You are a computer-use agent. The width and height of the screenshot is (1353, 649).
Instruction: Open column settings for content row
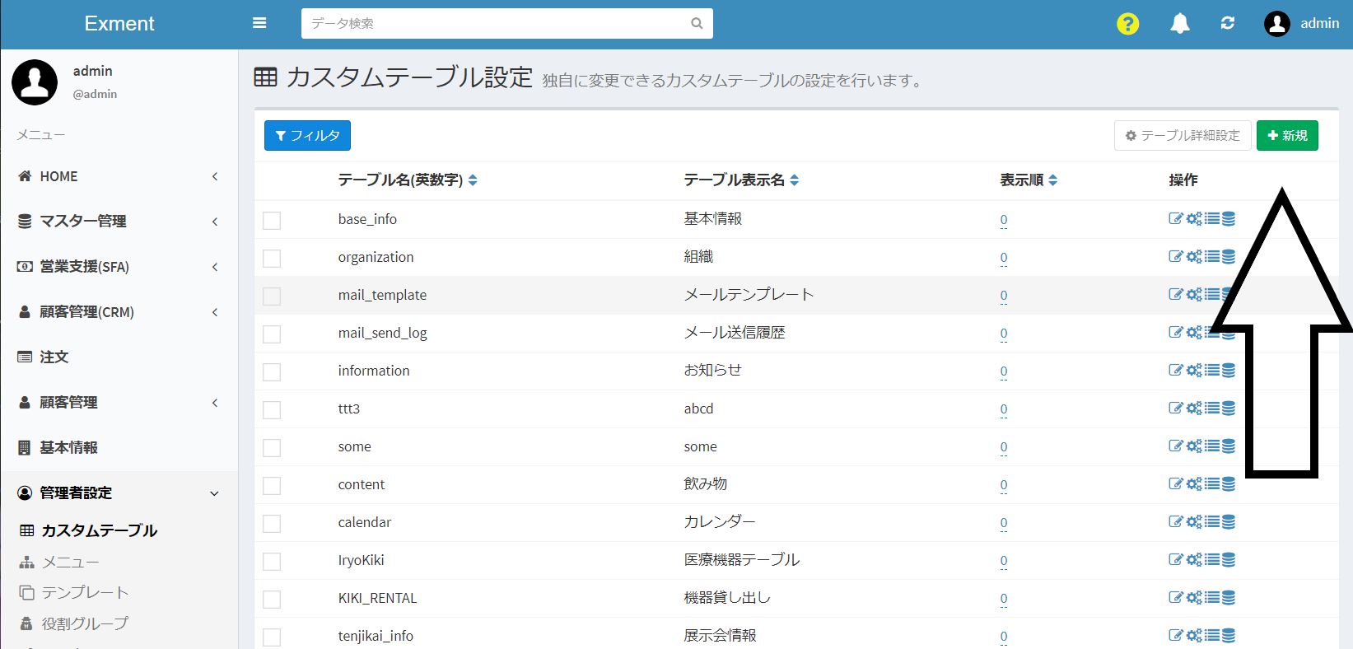(x=1194, y=483)
